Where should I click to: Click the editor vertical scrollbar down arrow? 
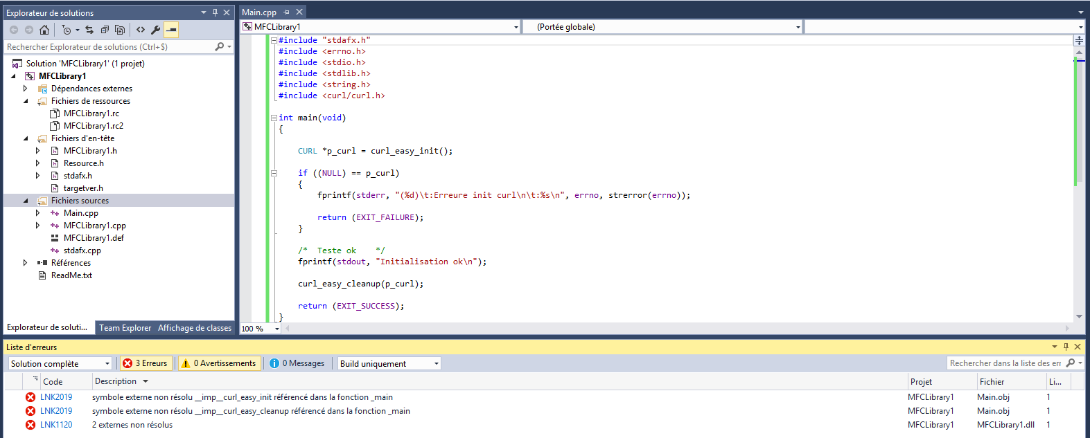[x=1079, y=317]
